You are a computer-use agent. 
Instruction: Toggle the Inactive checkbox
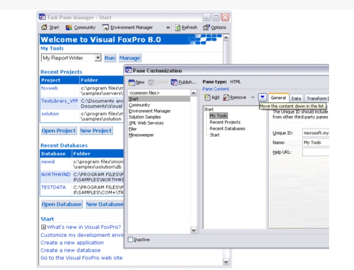(x=131, y=240)
